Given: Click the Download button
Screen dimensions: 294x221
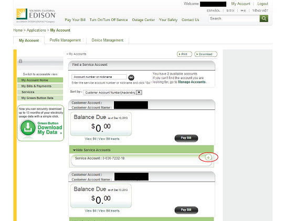Looking at the screenshot, I should tap(206, 54).
